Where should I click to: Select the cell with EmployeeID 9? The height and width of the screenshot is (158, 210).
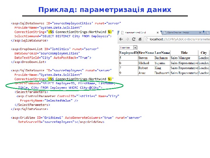129,73
